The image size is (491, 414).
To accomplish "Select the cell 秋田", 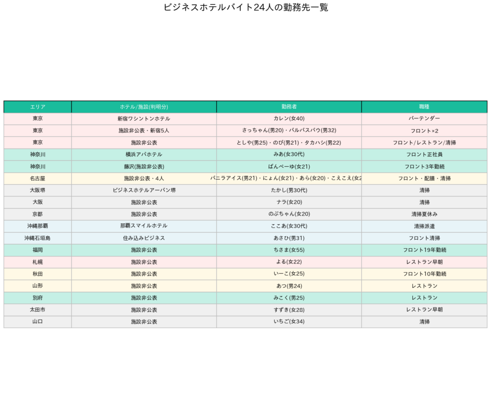I will [37, 274].
